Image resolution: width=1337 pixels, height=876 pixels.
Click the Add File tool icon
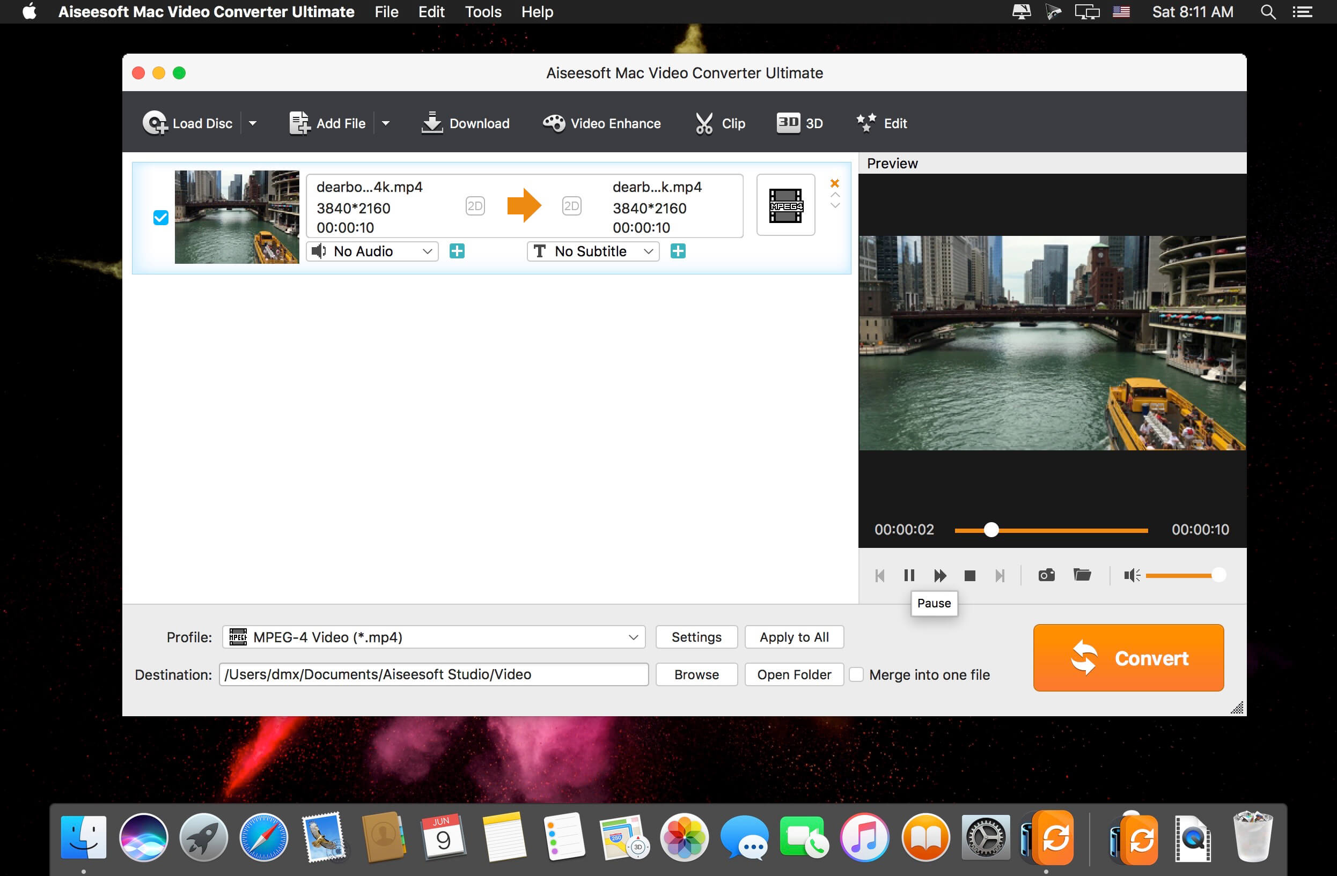coord(299,122)
